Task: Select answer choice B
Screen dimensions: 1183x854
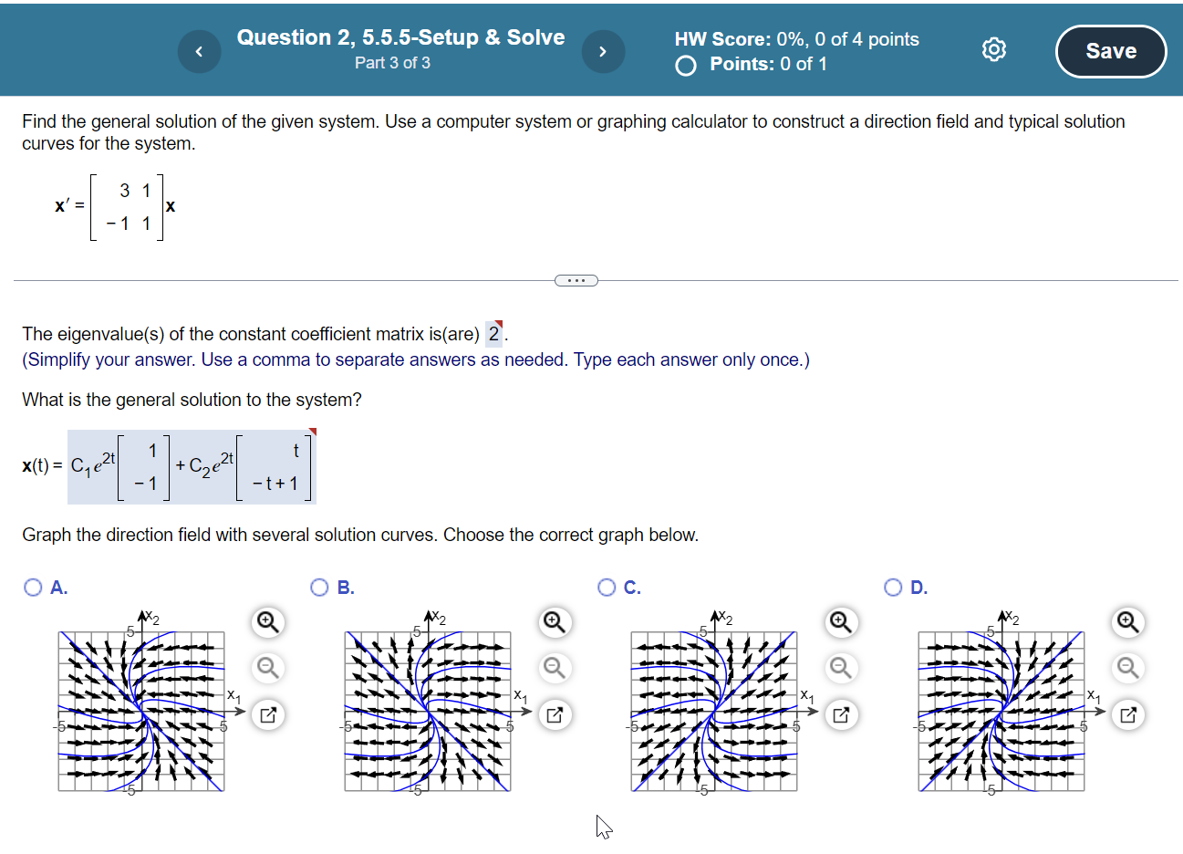Action: 319,587
